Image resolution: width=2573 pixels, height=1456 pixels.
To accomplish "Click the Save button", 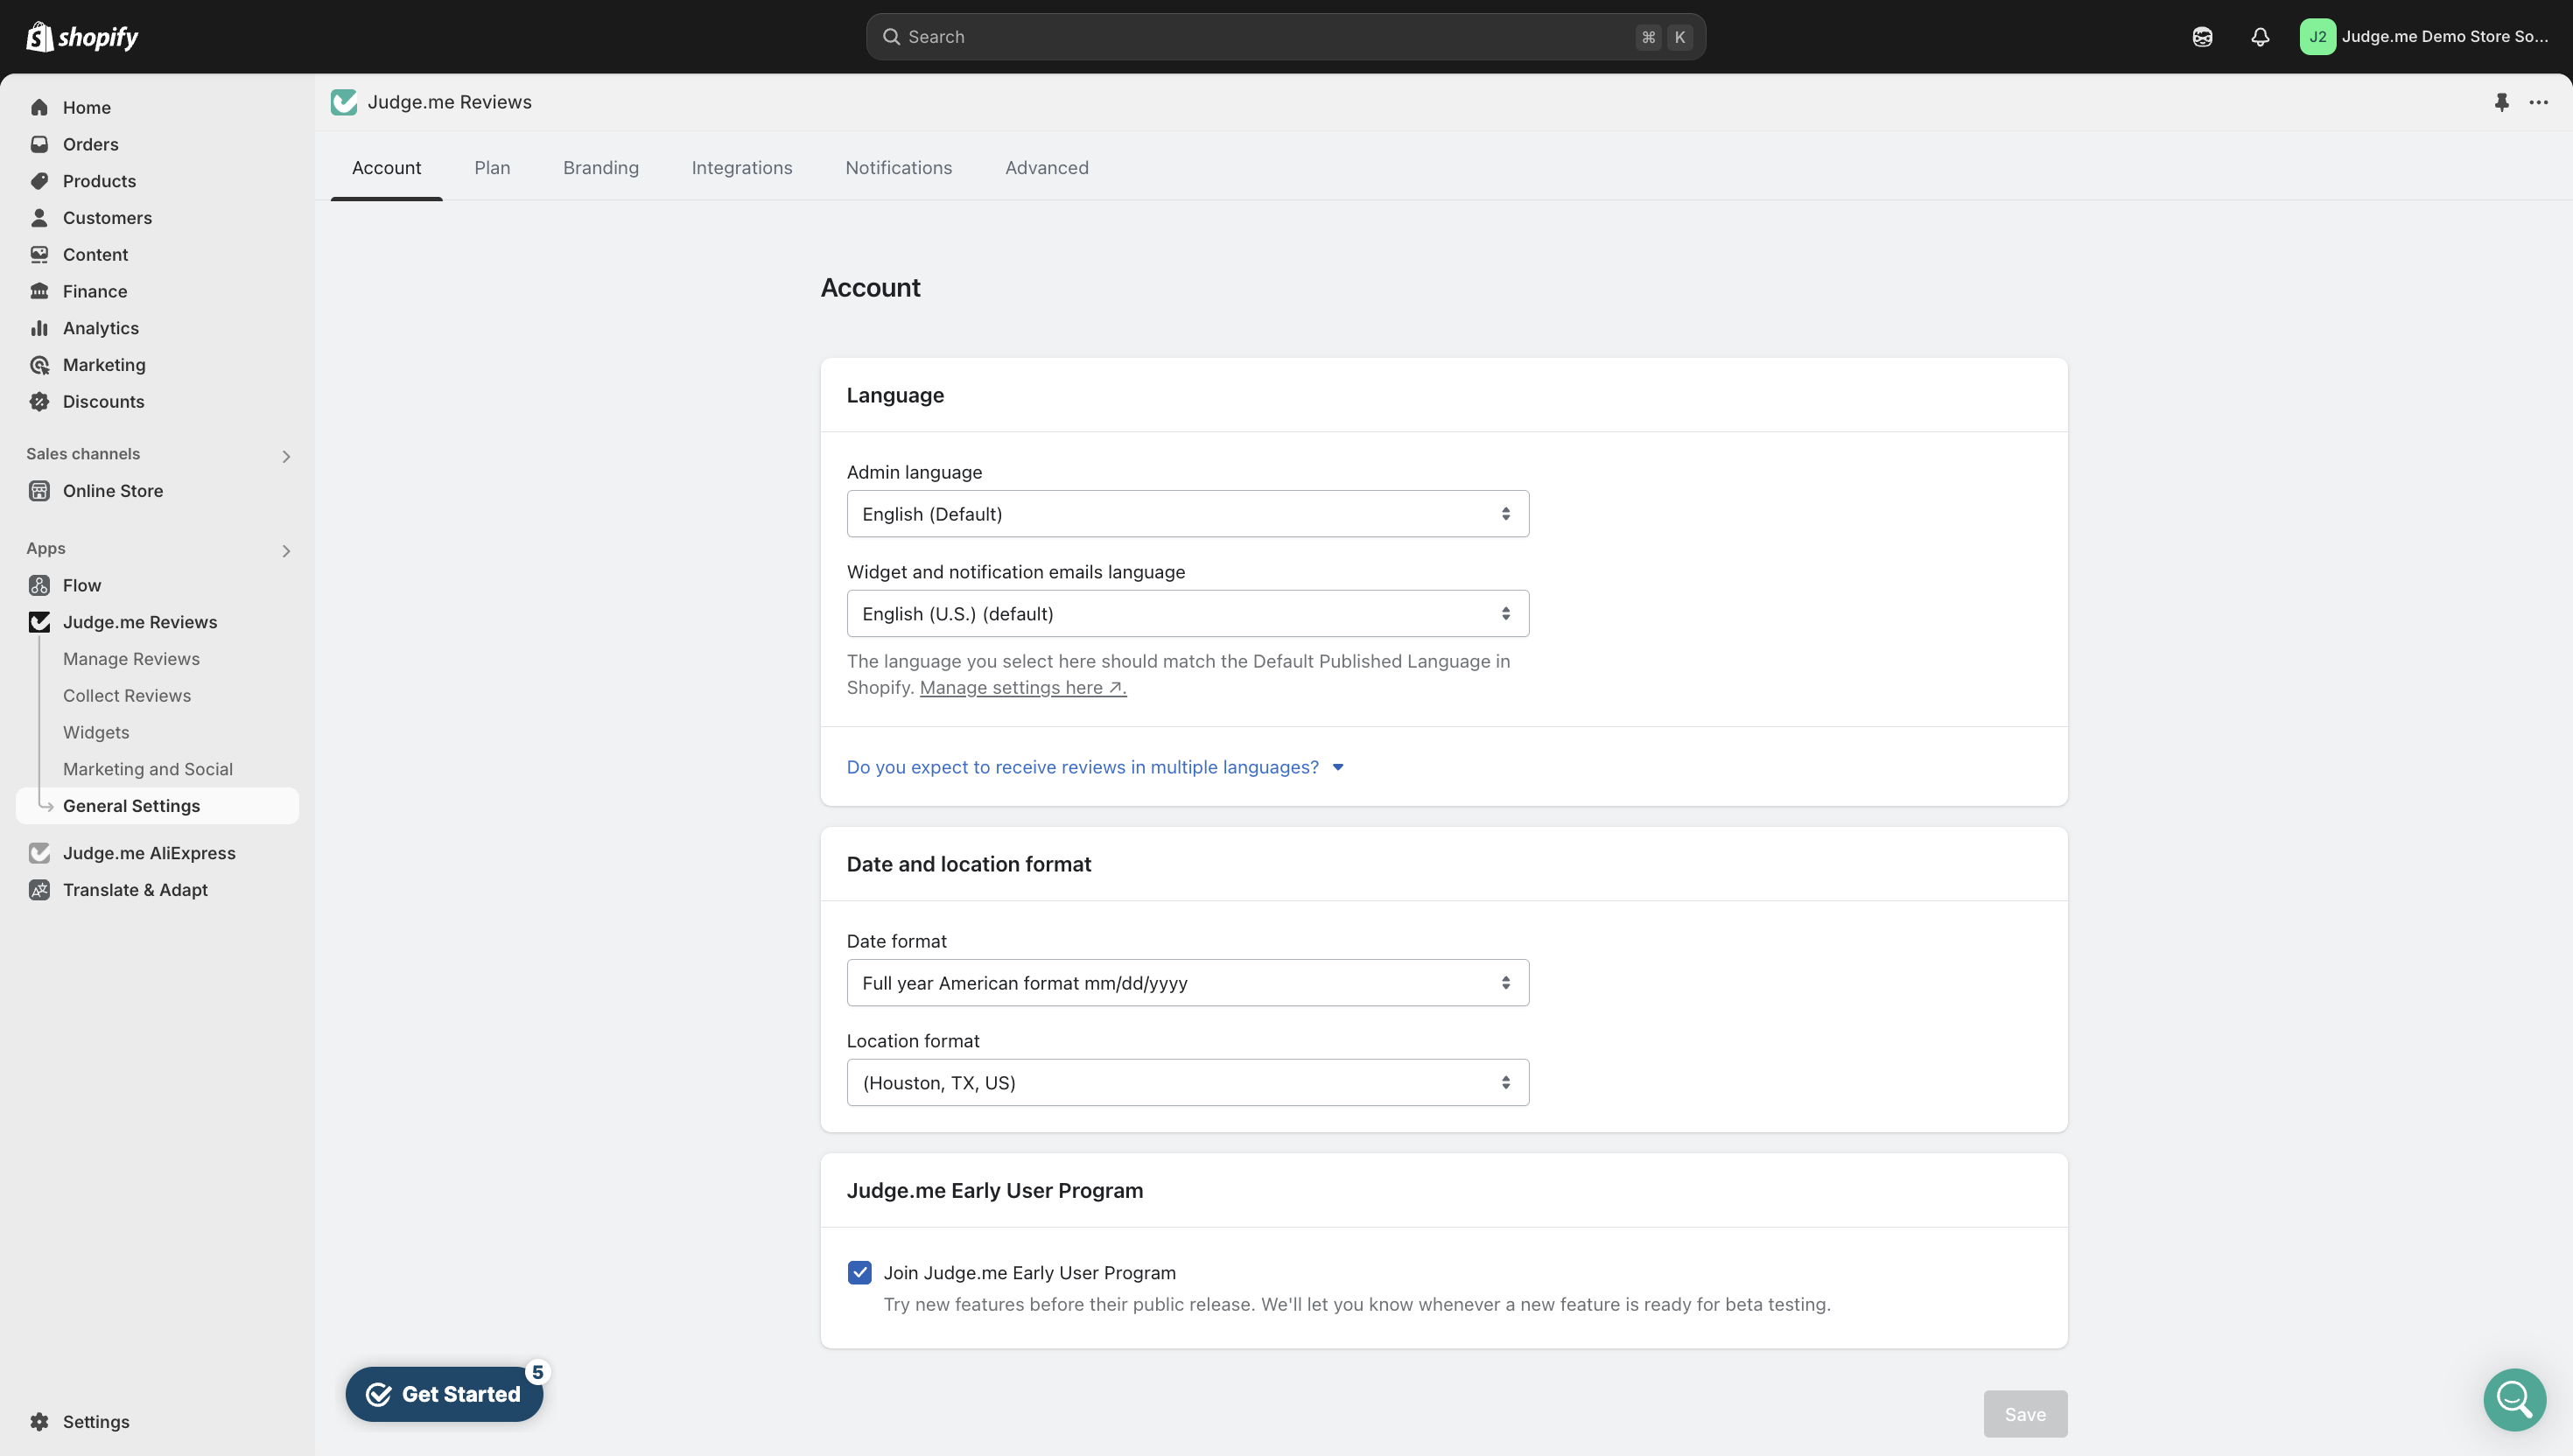I will click(2025, 1414).
